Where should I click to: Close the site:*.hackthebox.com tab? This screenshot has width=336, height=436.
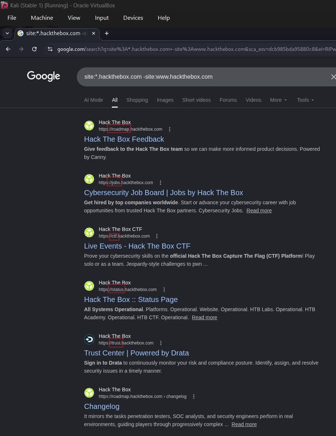click(x=94, y=33)
